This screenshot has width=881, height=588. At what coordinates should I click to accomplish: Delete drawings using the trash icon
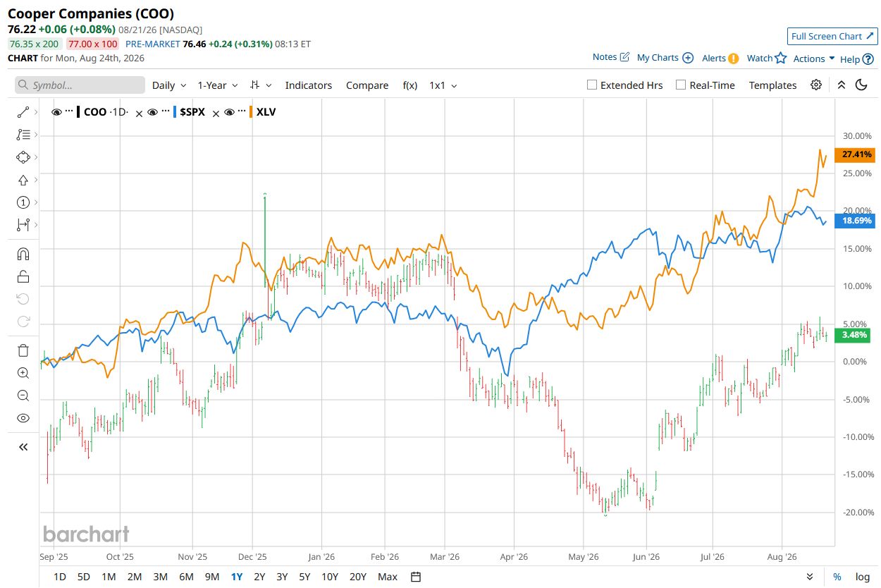(x=23, y=350)
